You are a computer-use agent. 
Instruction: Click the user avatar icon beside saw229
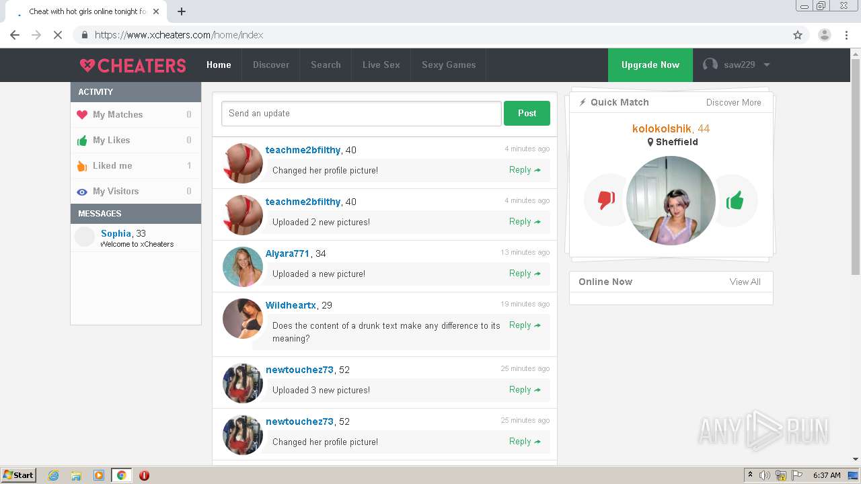710,65
